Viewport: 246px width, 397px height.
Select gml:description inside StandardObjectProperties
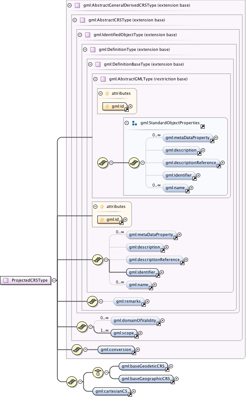coord(181,150)
